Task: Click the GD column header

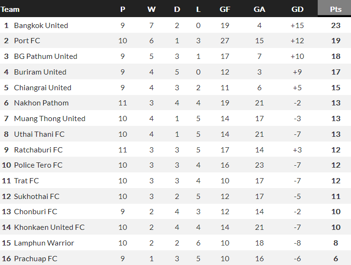Action: tap(297, 9)
